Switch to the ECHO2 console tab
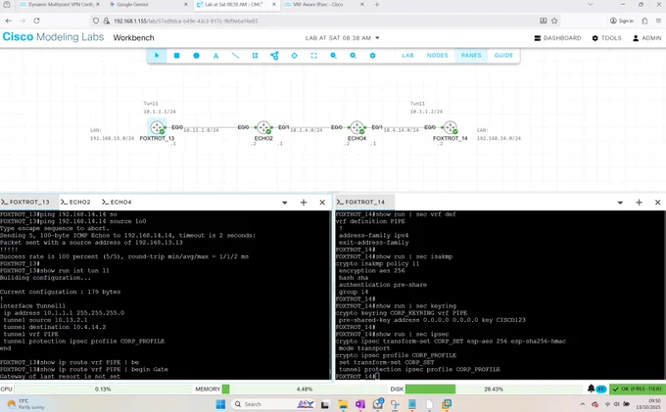Viewport: 666px width, 412px height. 76,202
